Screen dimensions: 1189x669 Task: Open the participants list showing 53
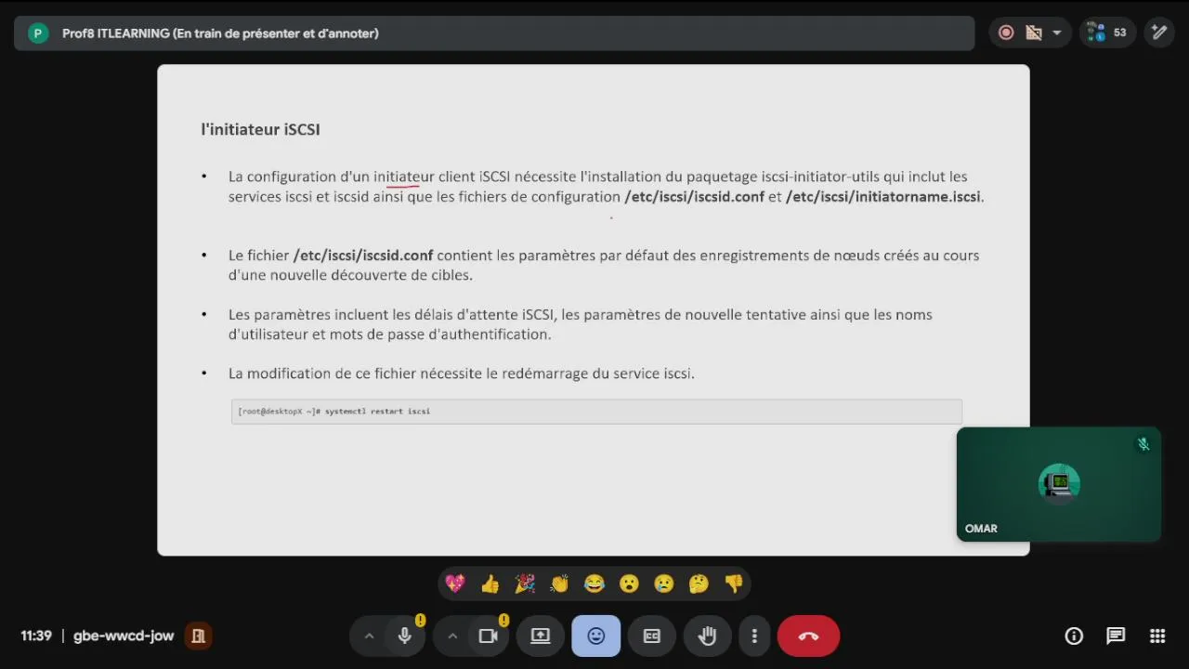1107,33
